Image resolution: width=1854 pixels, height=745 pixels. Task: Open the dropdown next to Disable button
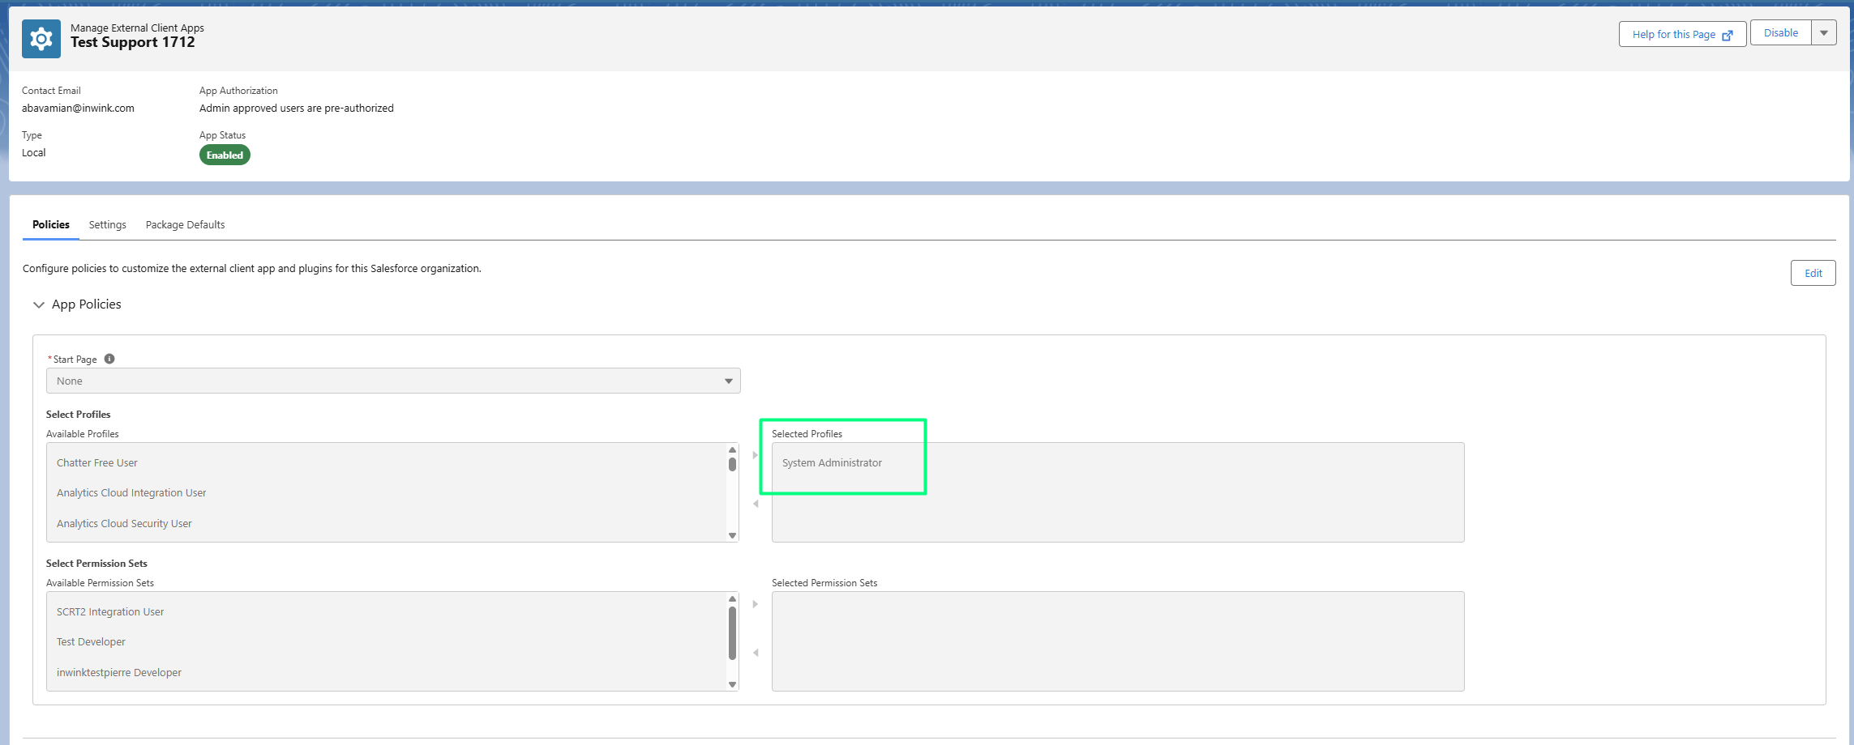pyautogui.click(x=1823, y=33)
